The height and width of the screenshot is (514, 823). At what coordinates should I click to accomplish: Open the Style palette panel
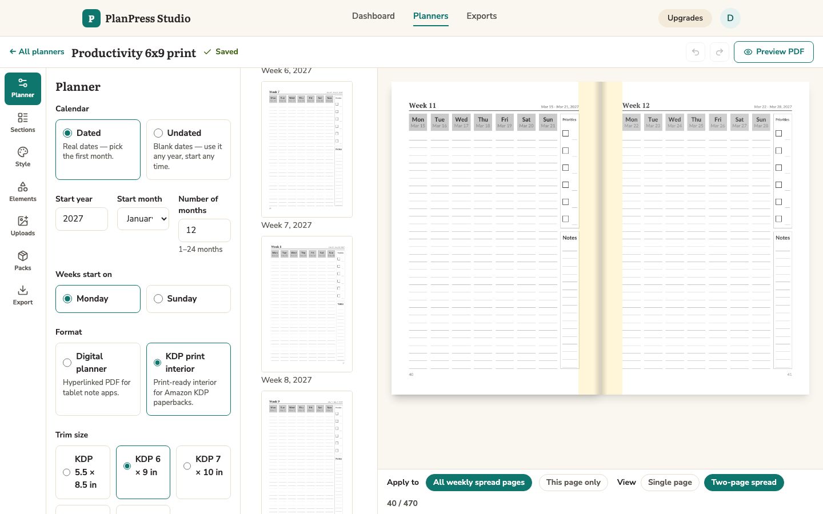pyautogui.click(x=23, y=158)
